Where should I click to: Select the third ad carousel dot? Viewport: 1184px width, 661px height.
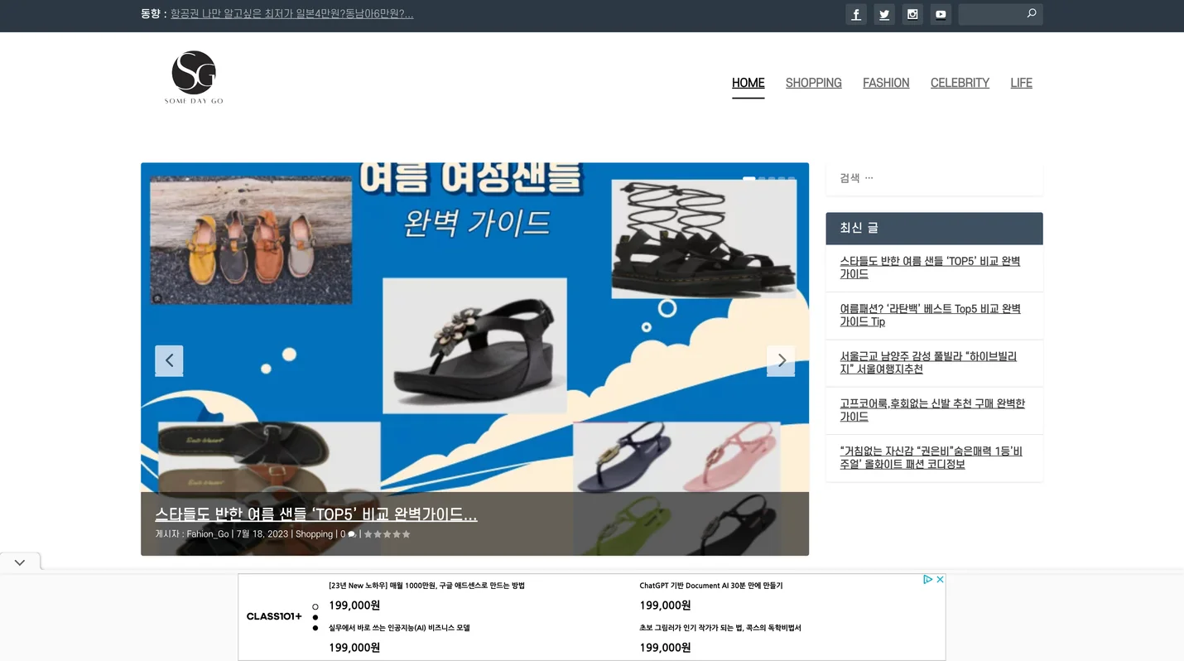315,628
